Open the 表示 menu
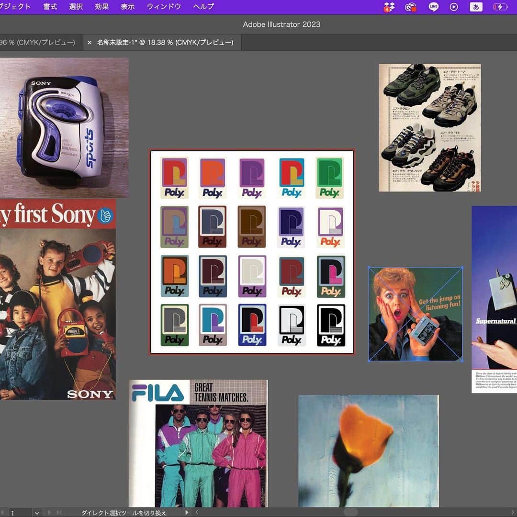This screenshot has width=517, height=517. tap(128, 7)
